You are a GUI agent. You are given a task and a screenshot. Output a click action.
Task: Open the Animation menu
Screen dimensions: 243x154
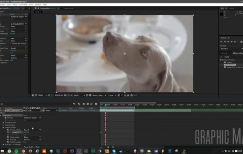[23, 4]
